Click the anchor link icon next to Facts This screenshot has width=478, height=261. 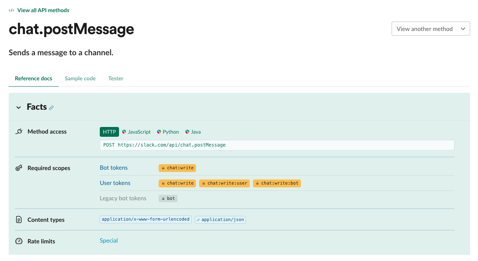(x=51, y=108)
